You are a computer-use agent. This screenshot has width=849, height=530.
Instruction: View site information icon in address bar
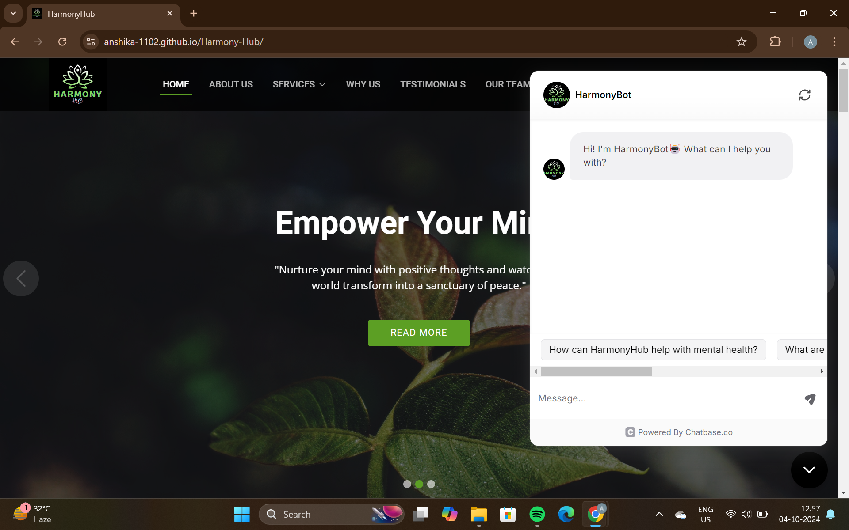click(x=91, y=42)
